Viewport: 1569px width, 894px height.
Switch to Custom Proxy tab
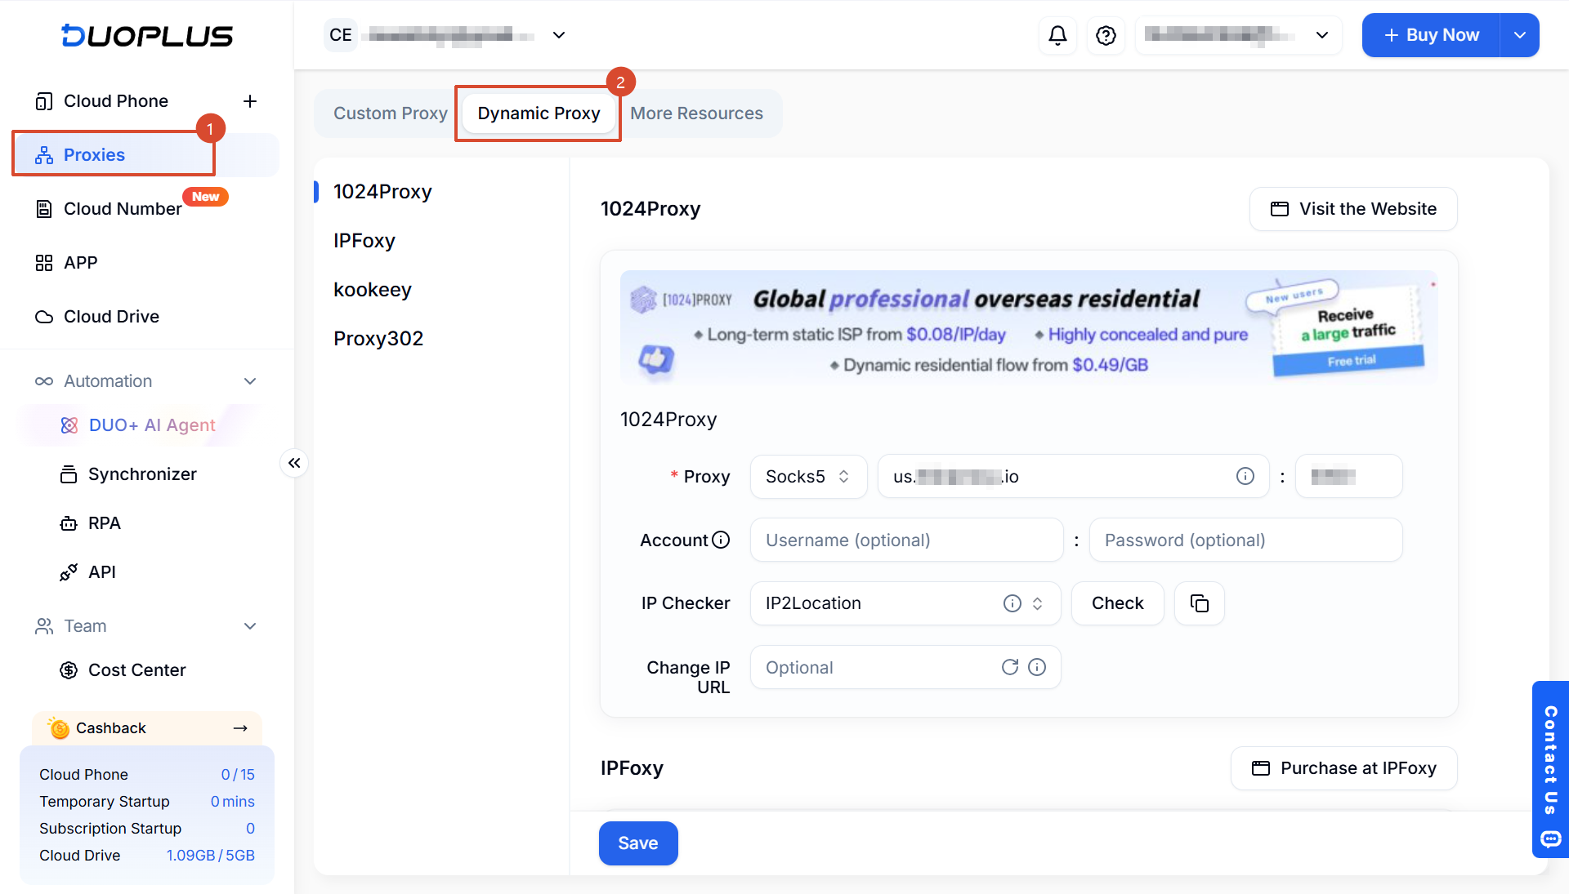pyautogui.click(x=390, y=113)
